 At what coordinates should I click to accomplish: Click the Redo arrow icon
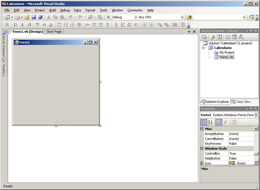click(80, 17)
